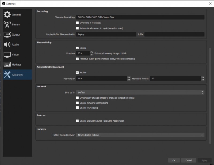Viewport: 214px width, 165px height.
Task: Open Output settings icon in sidebar
Action: (x=7, y=35)
